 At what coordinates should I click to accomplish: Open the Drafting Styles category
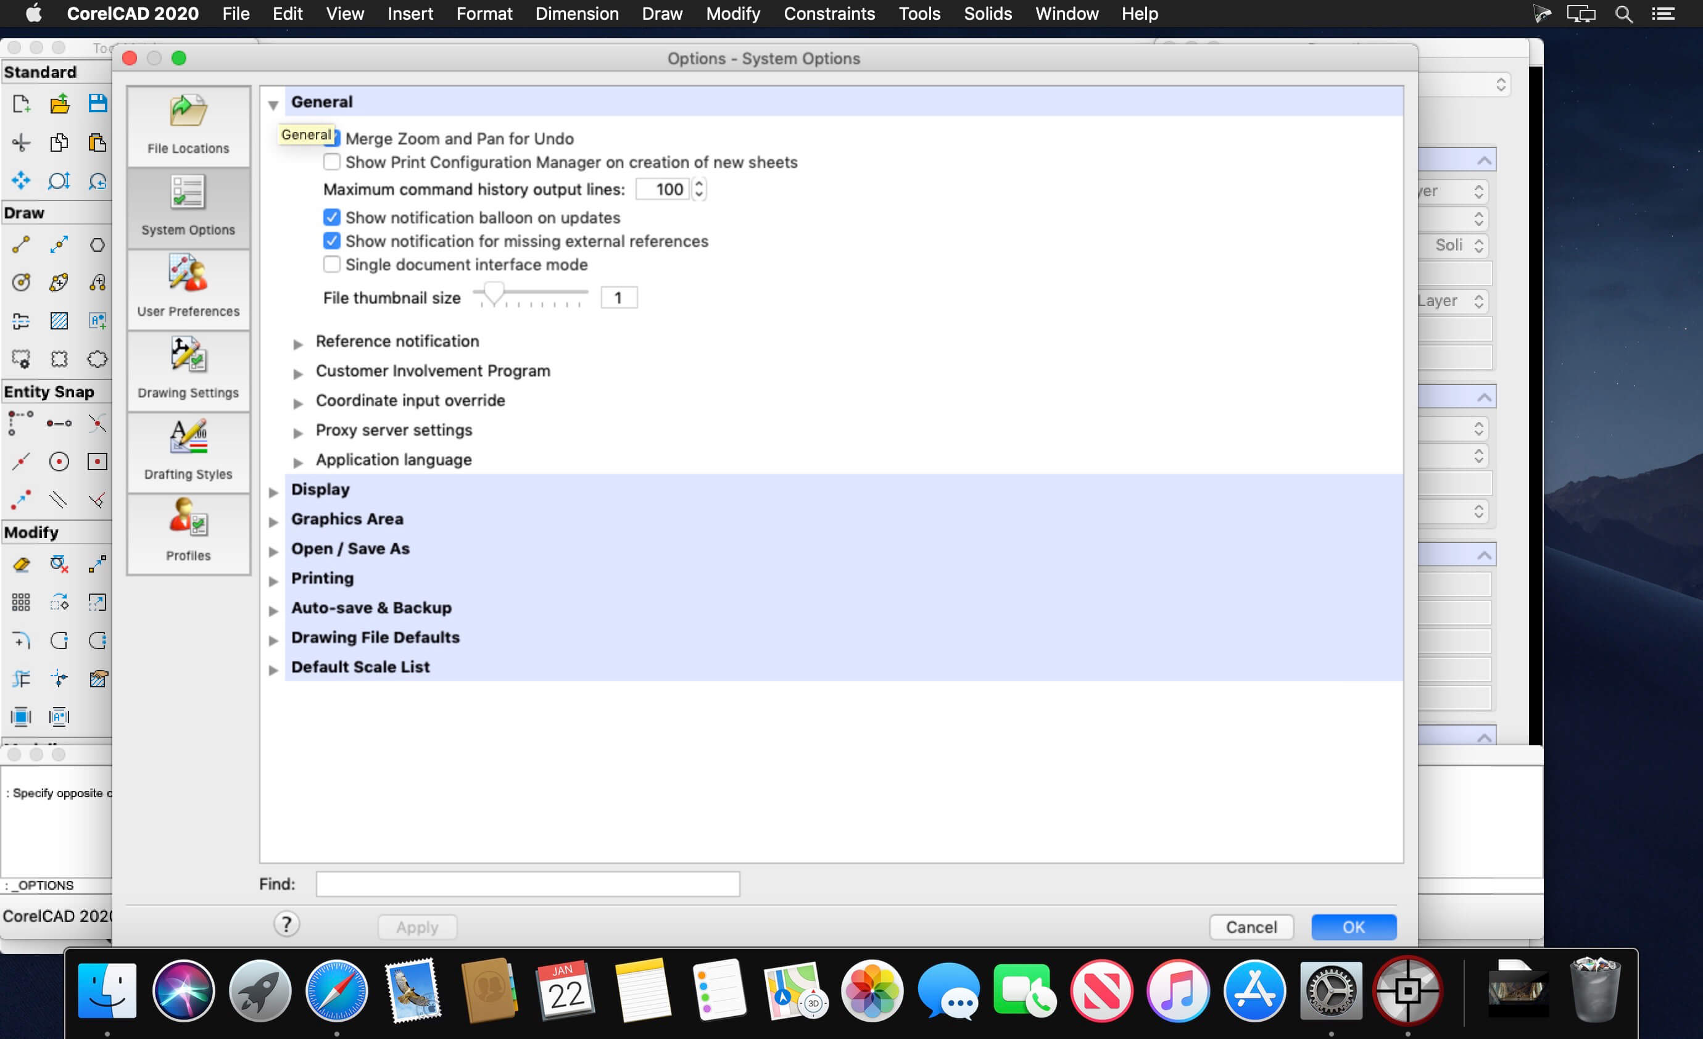click(188, 453)
